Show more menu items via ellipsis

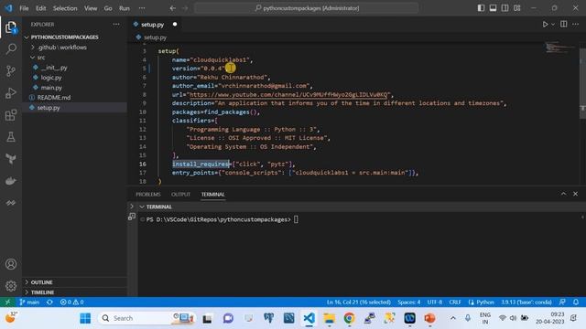[x=142, y=8]
